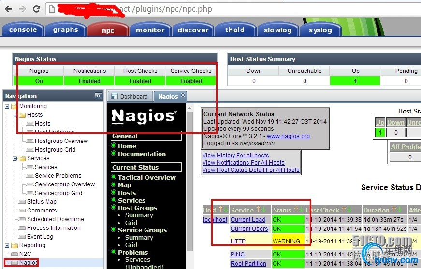Open Summary under Host Groups

coord(139,215)
